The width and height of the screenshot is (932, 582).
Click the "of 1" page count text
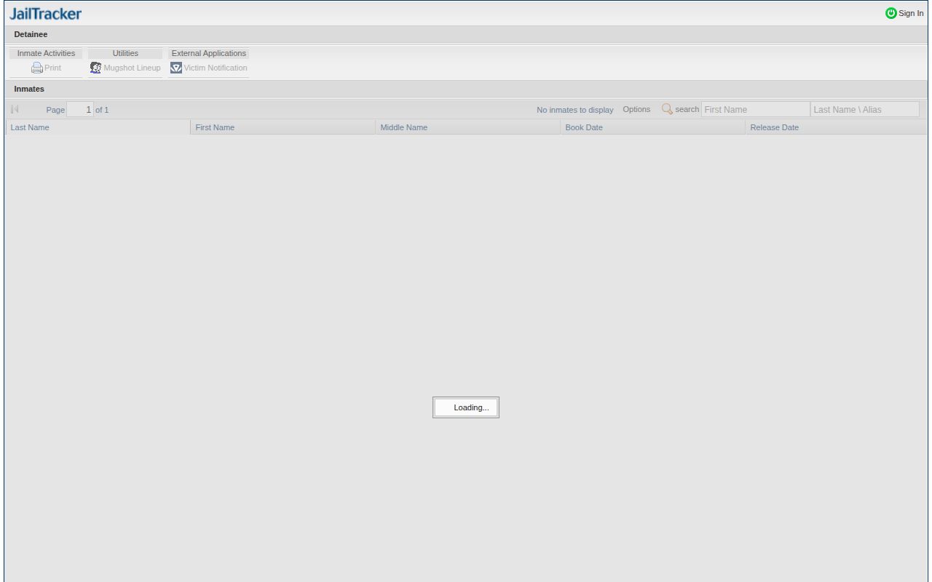(102, 110)
